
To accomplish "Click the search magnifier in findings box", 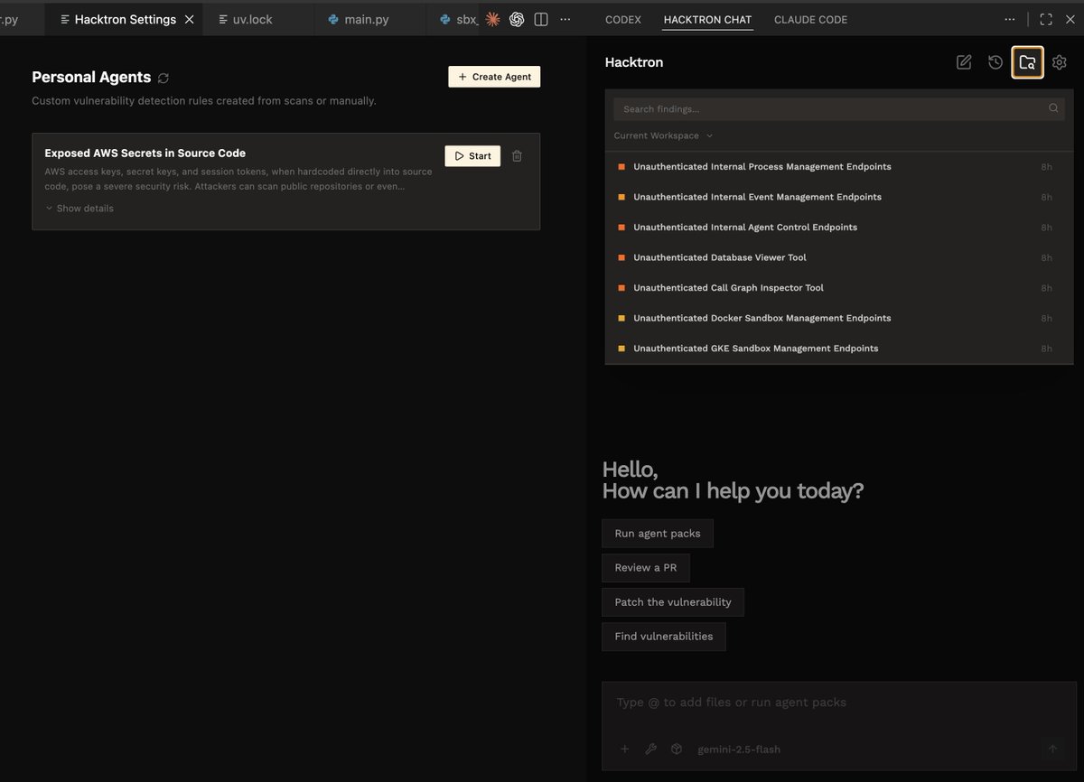I will (1053, 108).
